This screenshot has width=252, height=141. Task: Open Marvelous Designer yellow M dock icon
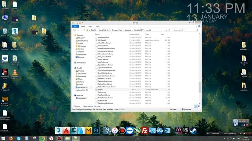tap(89, 130)
